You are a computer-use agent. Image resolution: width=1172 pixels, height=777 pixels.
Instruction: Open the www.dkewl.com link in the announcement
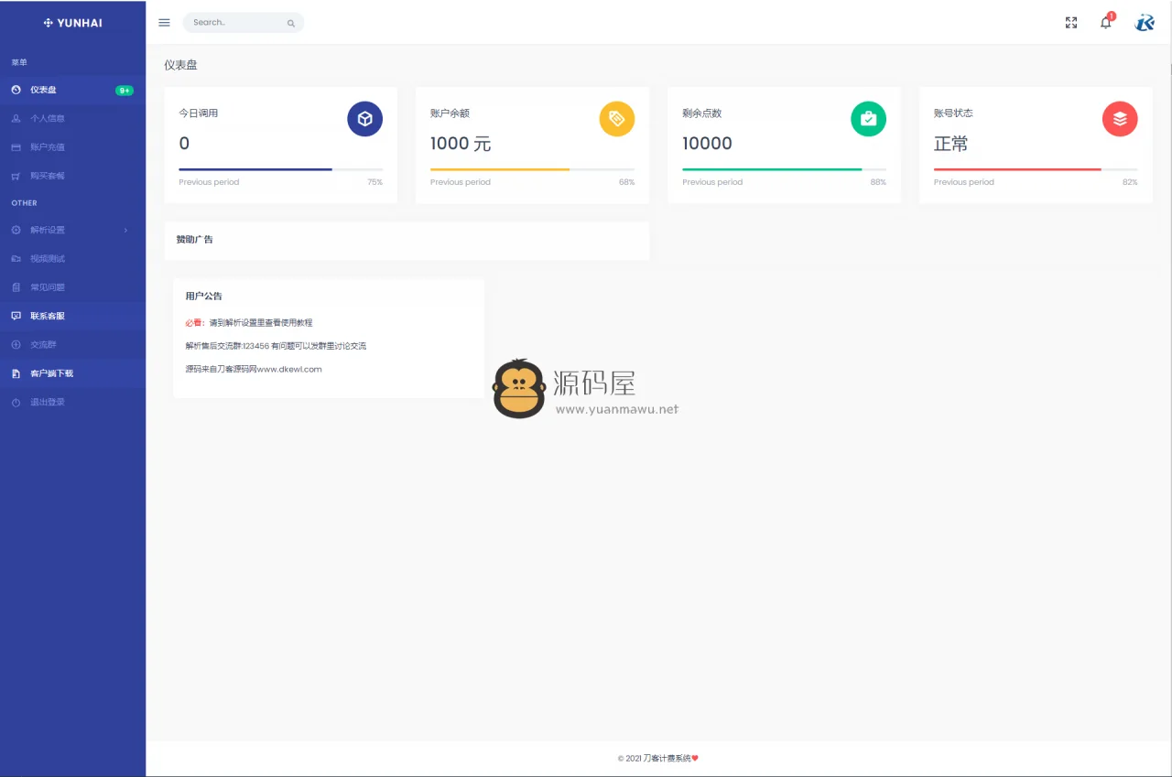[288, 369]
